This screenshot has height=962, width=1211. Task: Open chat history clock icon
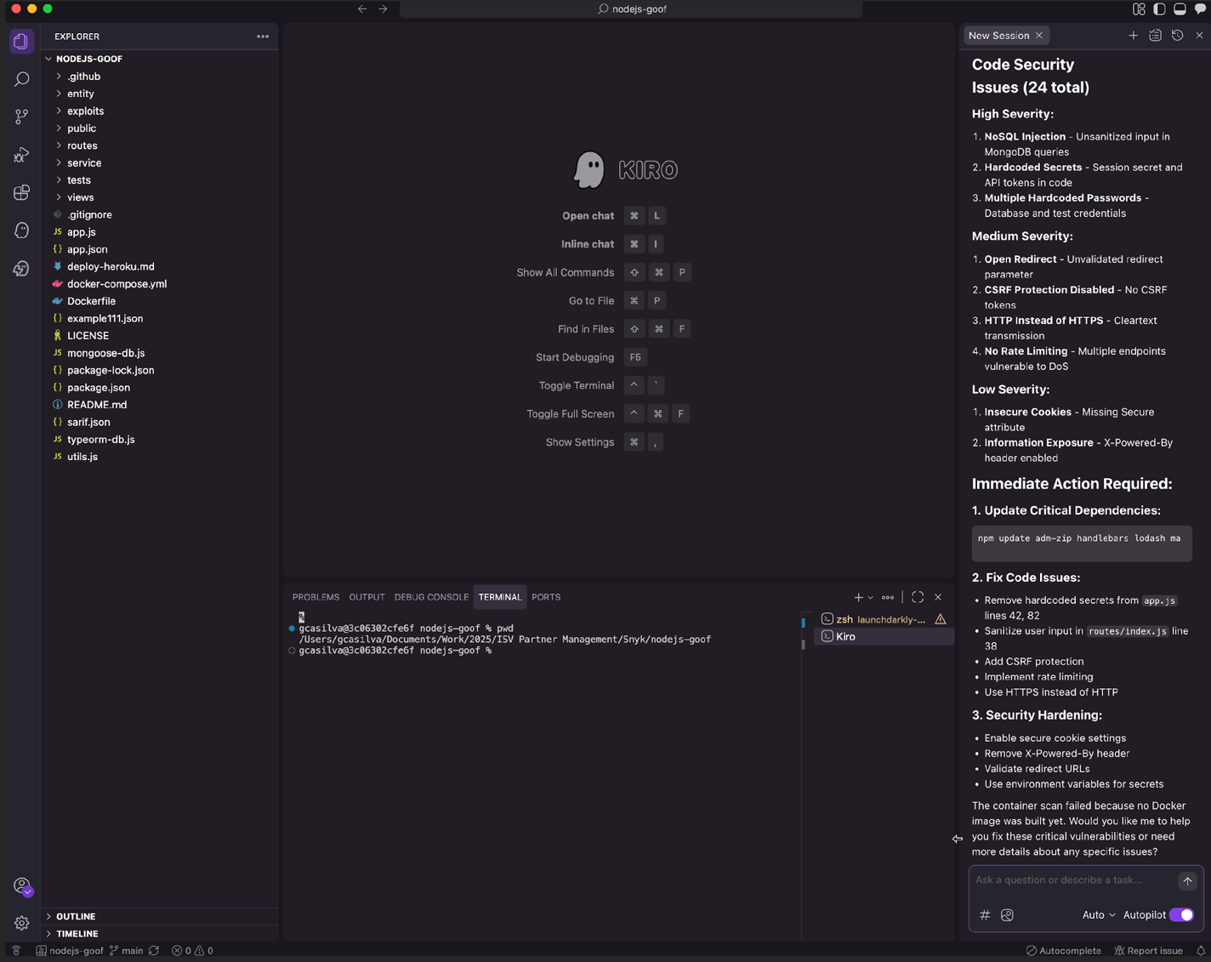[1177, 36]
